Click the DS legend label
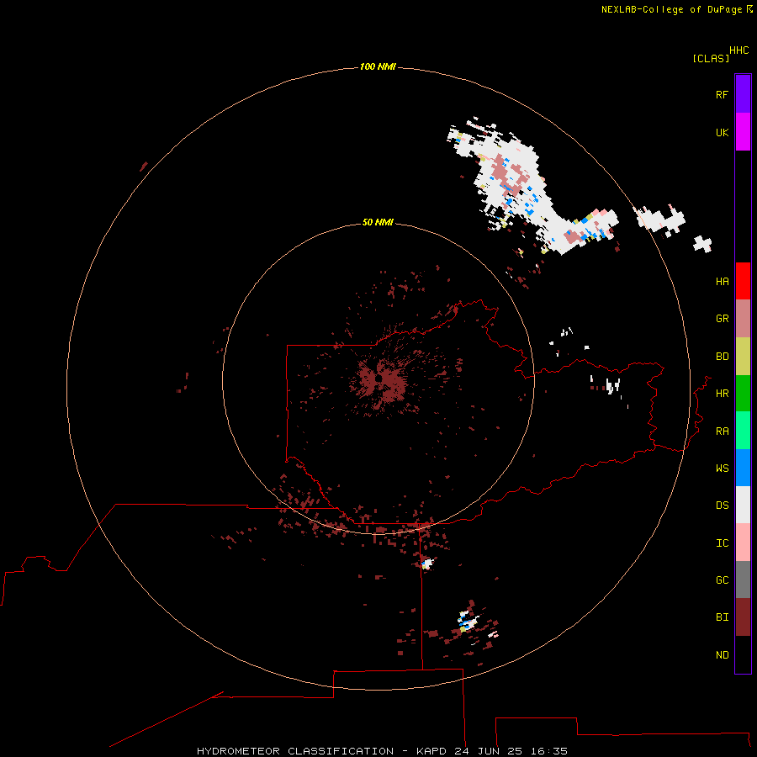 [722, 506]
